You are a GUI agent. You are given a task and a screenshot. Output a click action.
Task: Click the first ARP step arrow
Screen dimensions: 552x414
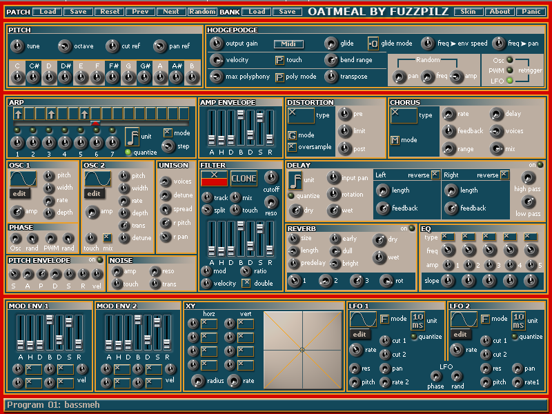click(x=19, y=114)
